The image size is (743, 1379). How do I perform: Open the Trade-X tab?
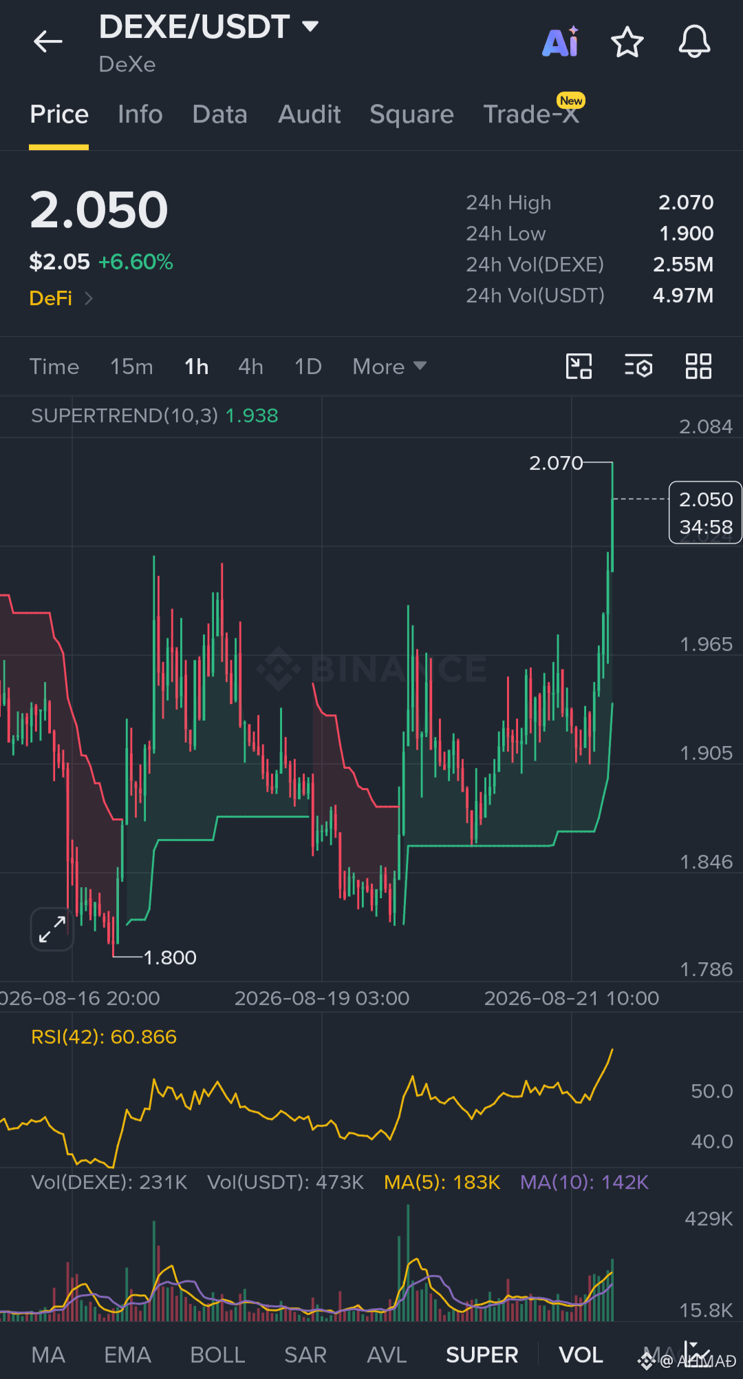click(x=531, y=114)
